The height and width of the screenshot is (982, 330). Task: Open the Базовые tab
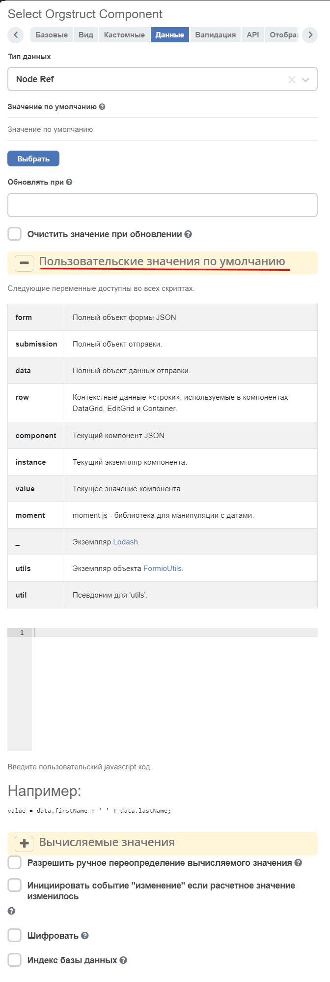(x=52, y=35)
